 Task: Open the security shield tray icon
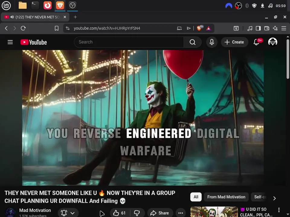point(254,6)
